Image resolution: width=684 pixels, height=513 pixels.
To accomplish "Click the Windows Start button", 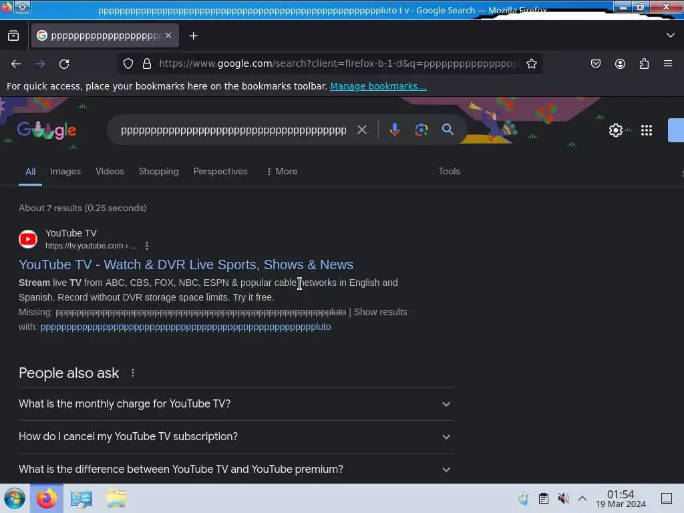I will (15, 498).
